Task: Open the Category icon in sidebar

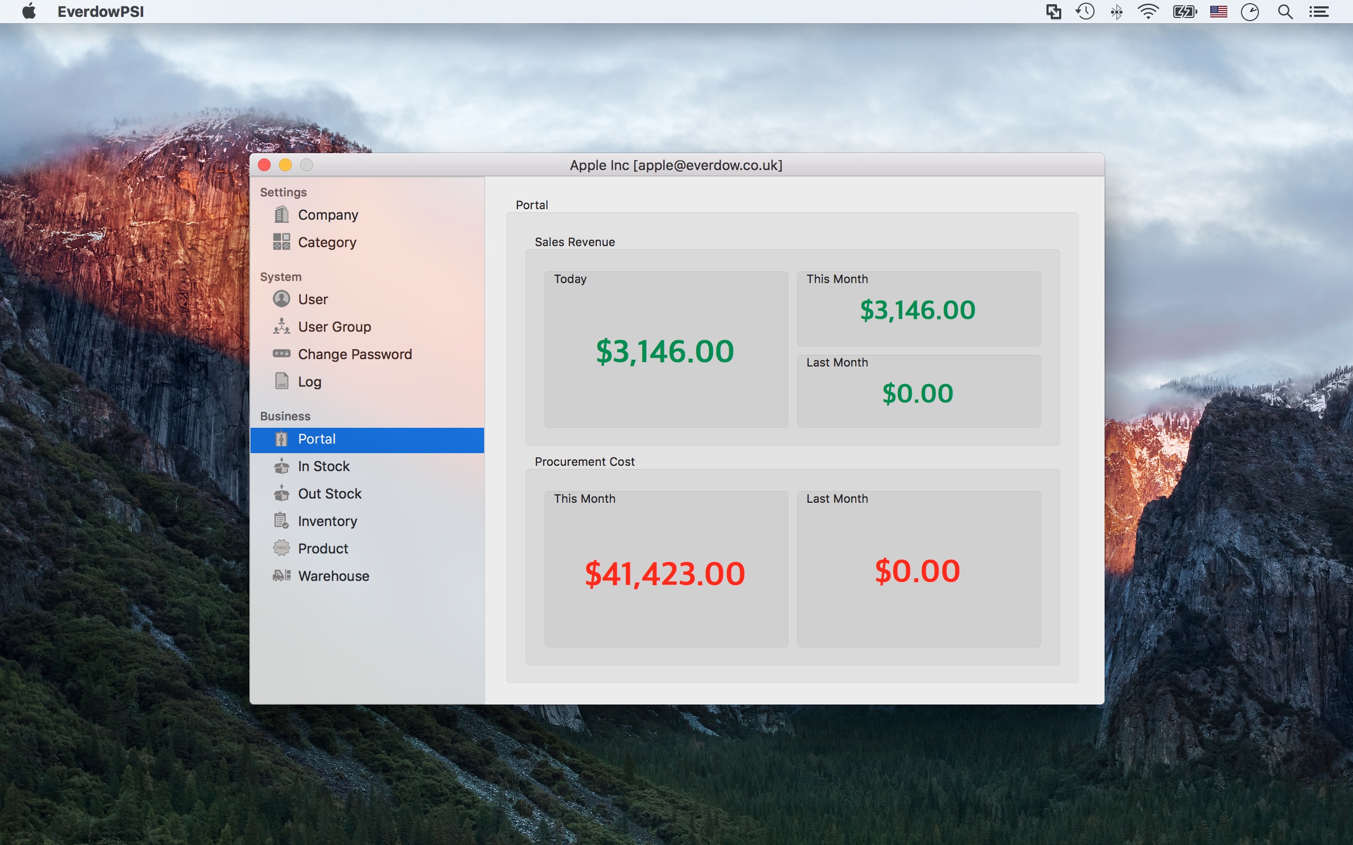Action: 281,242
